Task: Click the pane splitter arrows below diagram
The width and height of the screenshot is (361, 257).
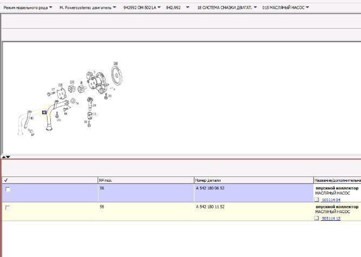Action: click(6, 156)
